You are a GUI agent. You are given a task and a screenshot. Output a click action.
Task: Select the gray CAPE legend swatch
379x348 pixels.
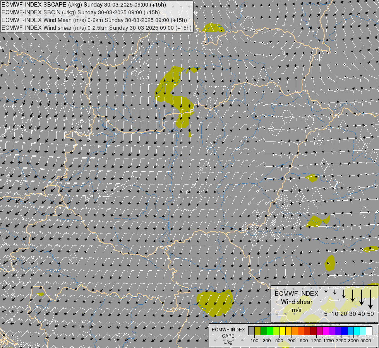coord(251,331)
